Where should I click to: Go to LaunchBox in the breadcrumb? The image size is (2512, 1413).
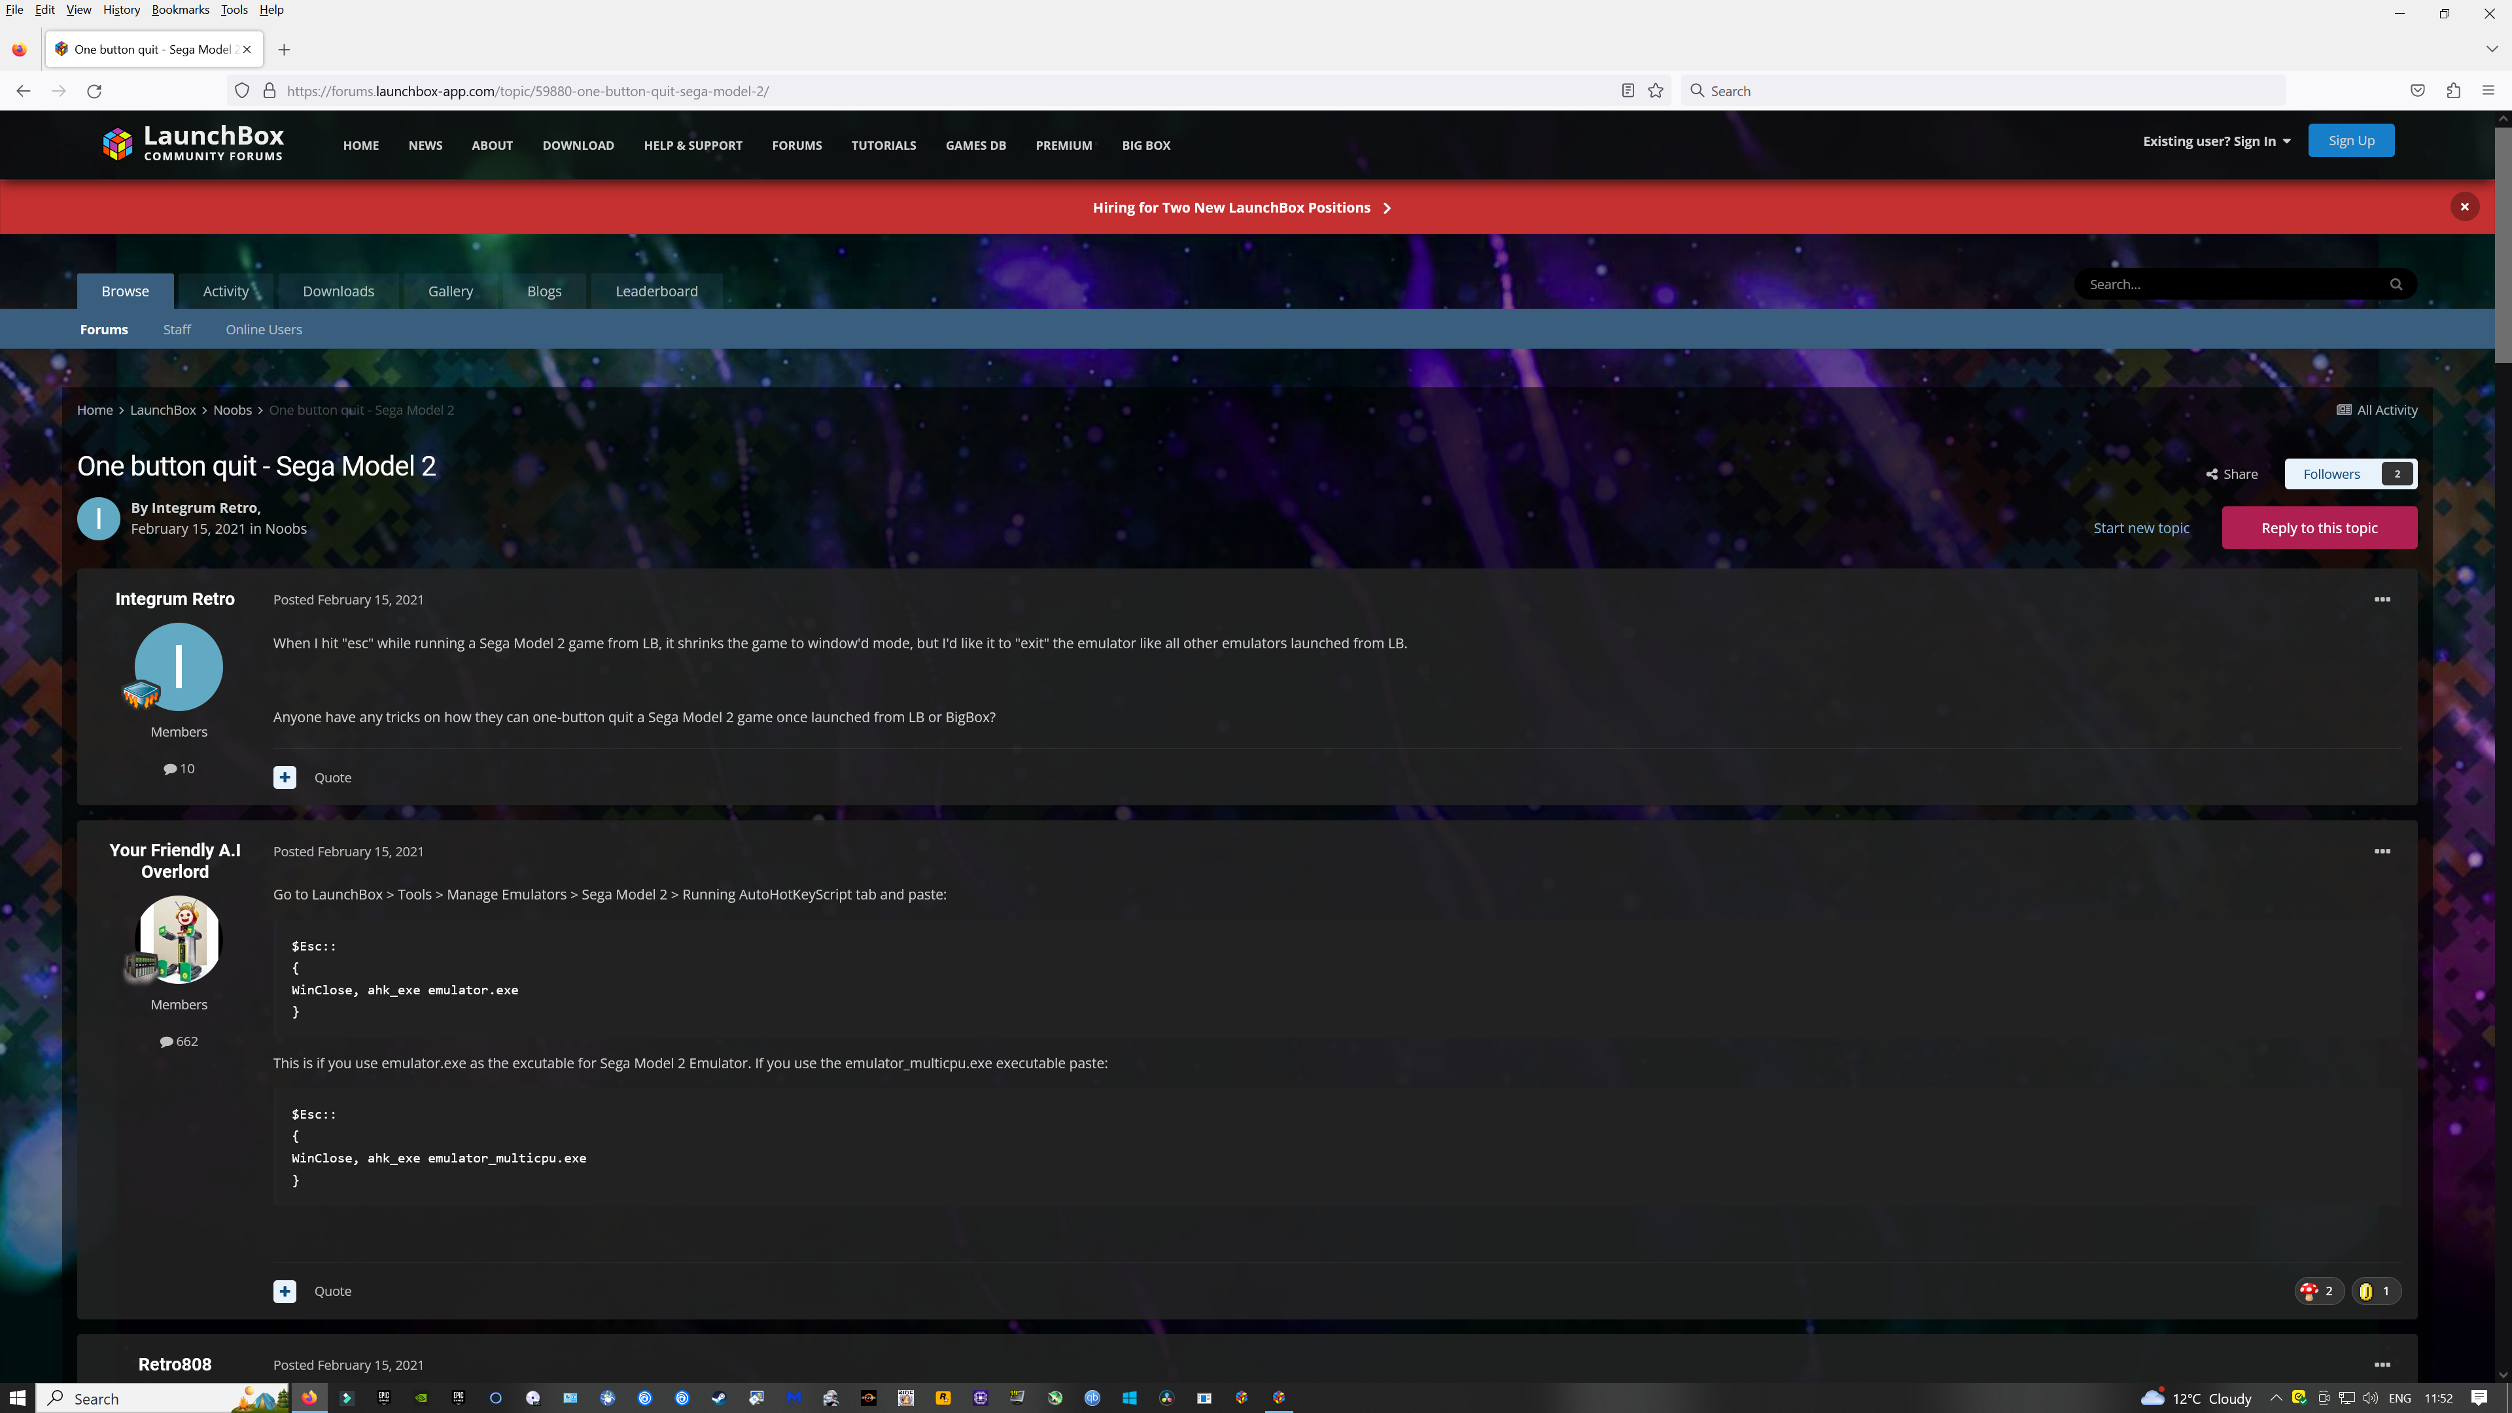point(163,410)
